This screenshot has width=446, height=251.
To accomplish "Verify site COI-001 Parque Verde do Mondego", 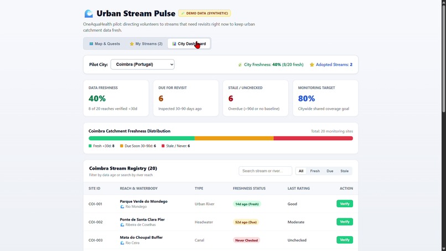I will (x=345, y=204).
